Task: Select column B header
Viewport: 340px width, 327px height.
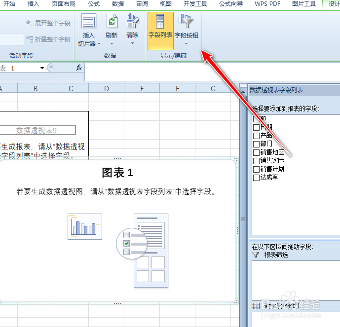Action: 36,88
